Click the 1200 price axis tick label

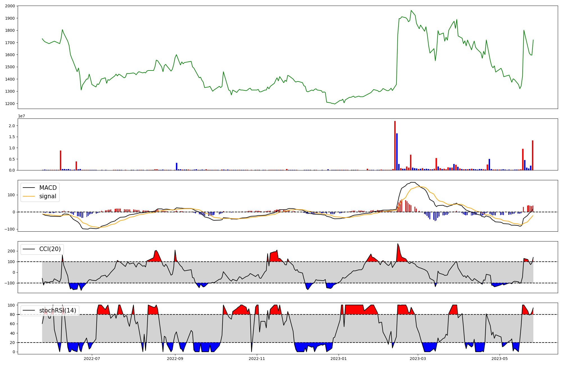pyautogui.click(x=10, y=104)
